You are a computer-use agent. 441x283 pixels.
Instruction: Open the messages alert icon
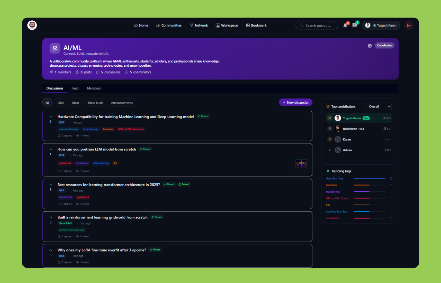coord(355,25)
